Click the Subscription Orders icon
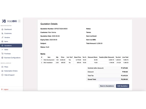The height and width of the screenshot is (109, 146). (2, 71)
